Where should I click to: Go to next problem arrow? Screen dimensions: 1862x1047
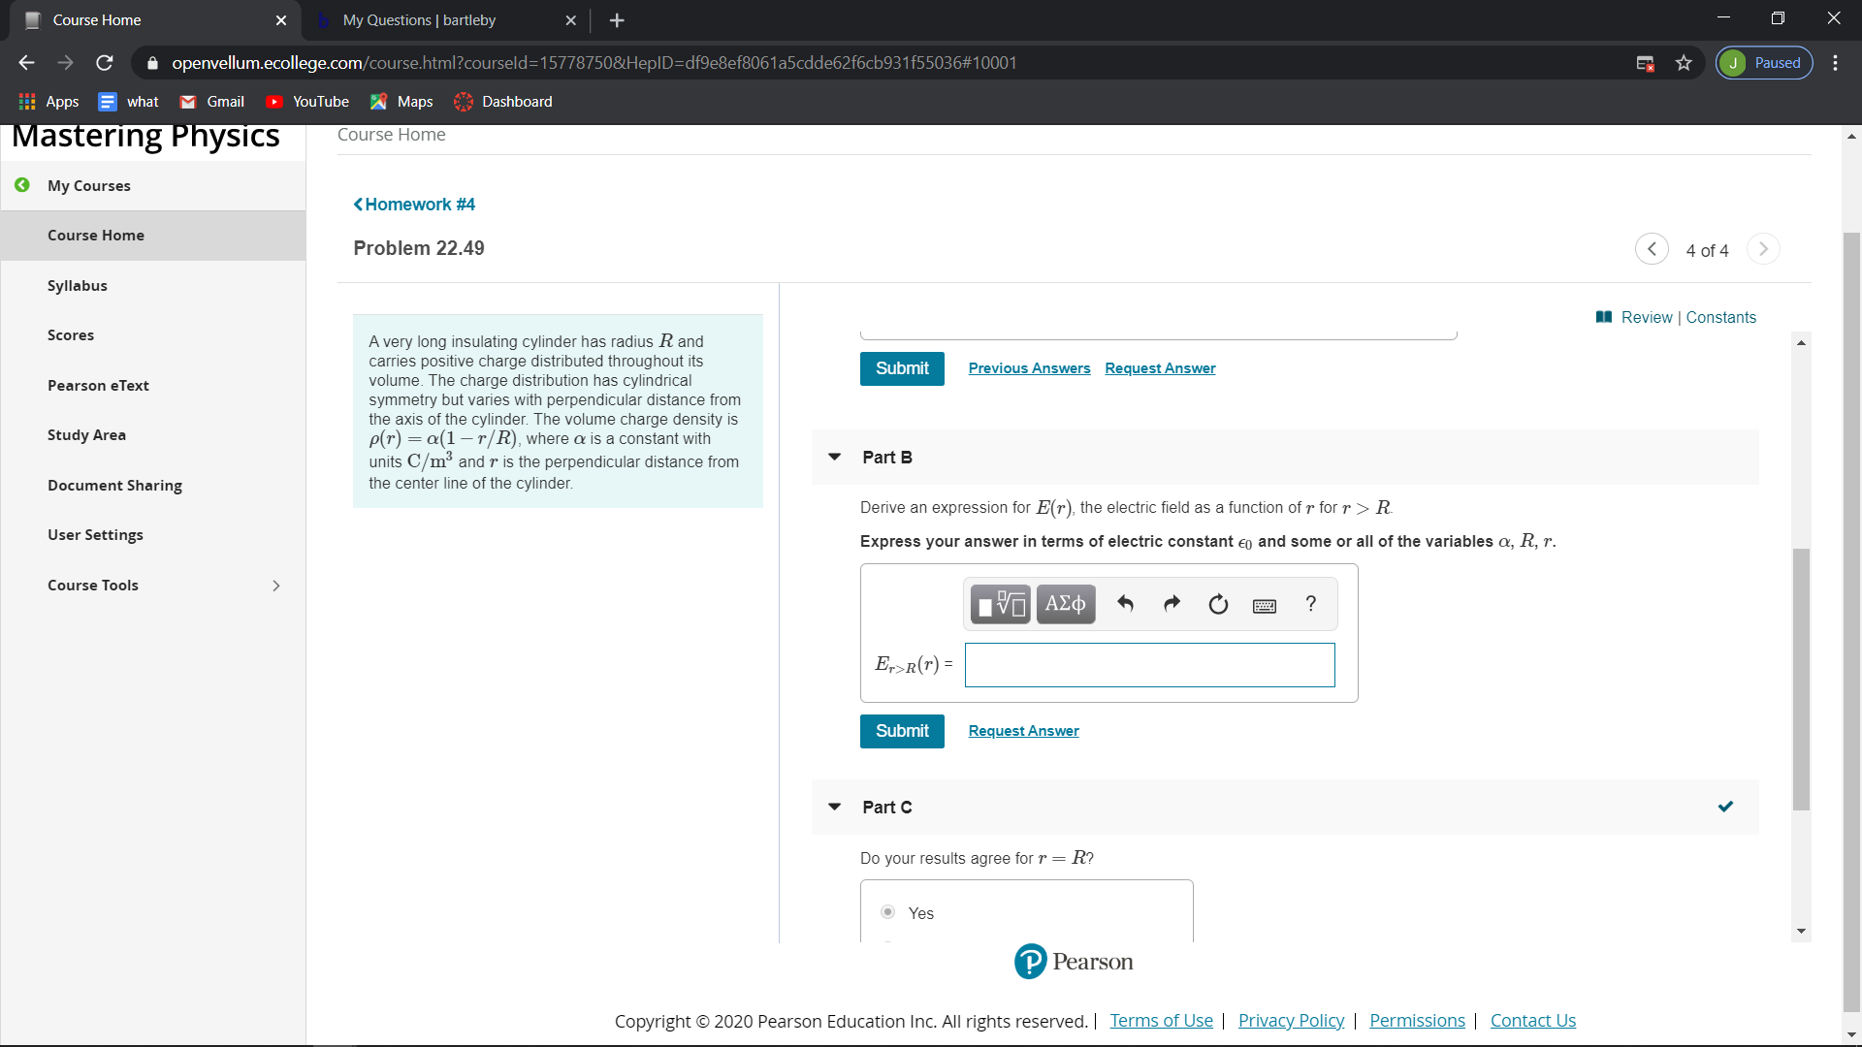(x=1763, y=249)
